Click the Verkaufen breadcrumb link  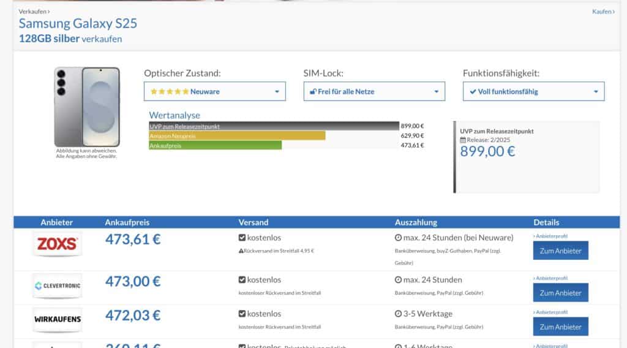[x=34, y=12]
